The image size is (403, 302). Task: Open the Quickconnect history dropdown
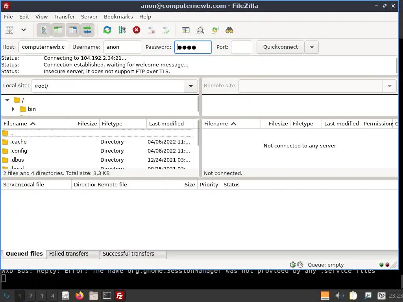coord(312,47)
